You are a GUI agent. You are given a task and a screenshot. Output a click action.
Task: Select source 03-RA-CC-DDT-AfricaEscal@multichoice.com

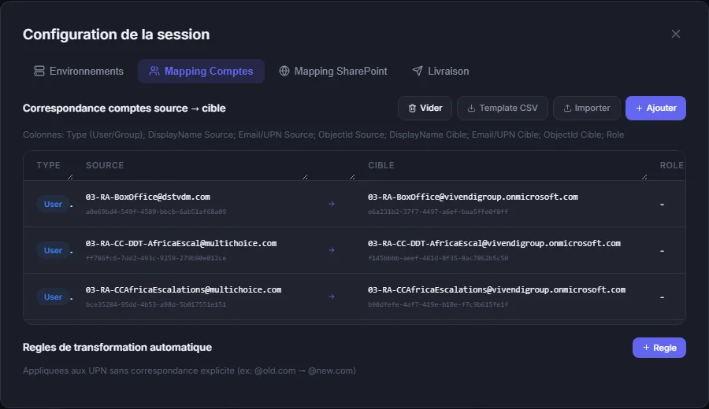click(x=181, y=243)
